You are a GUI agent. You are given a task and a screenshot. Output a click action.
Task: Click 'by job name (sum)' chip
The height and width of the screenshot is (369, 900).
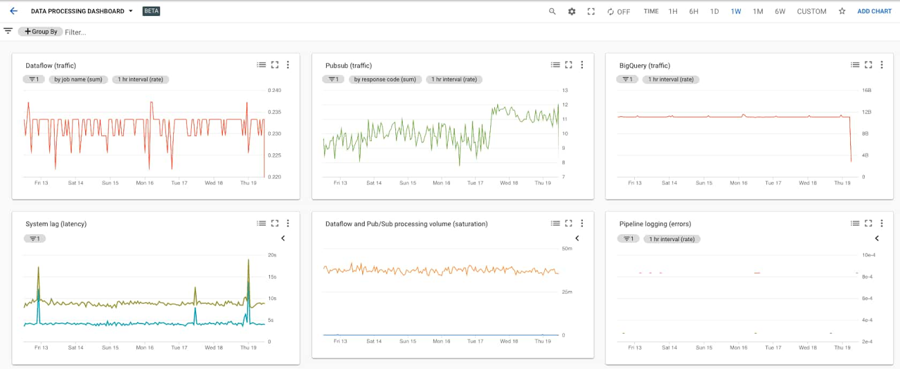click(78, 79)
